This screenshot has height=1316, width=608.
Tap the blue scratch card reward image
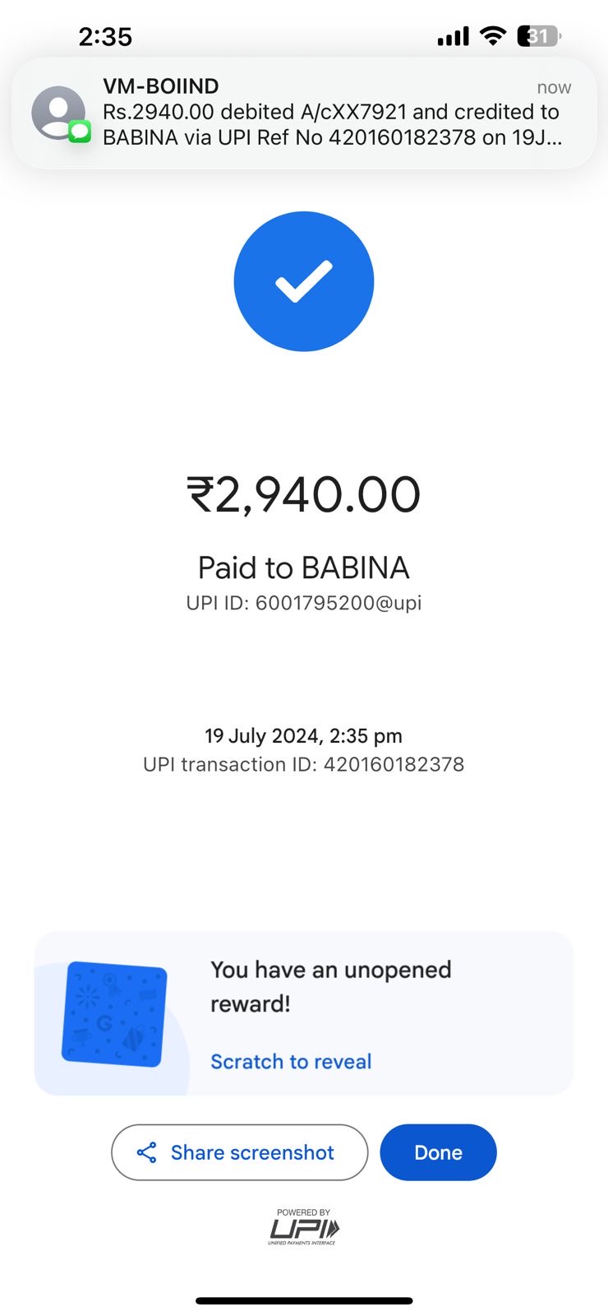pos(114,1014)
